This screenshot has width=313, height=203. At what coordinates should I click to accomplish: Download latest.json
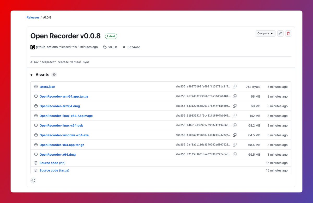click(x=47, y=87)
